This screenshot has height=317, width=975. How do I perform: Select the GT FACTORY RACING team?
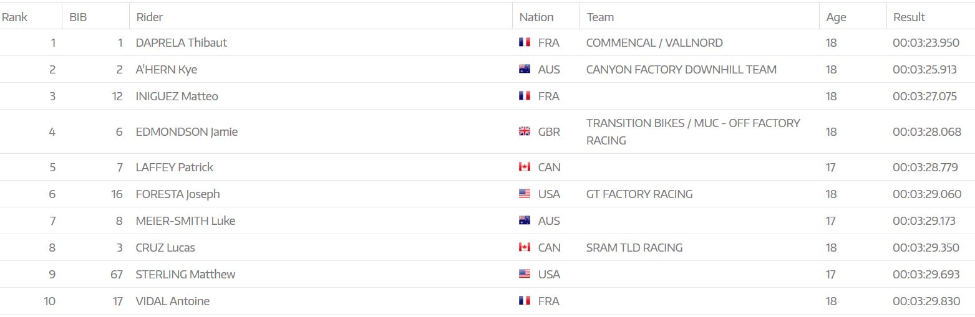pos(639,194)
